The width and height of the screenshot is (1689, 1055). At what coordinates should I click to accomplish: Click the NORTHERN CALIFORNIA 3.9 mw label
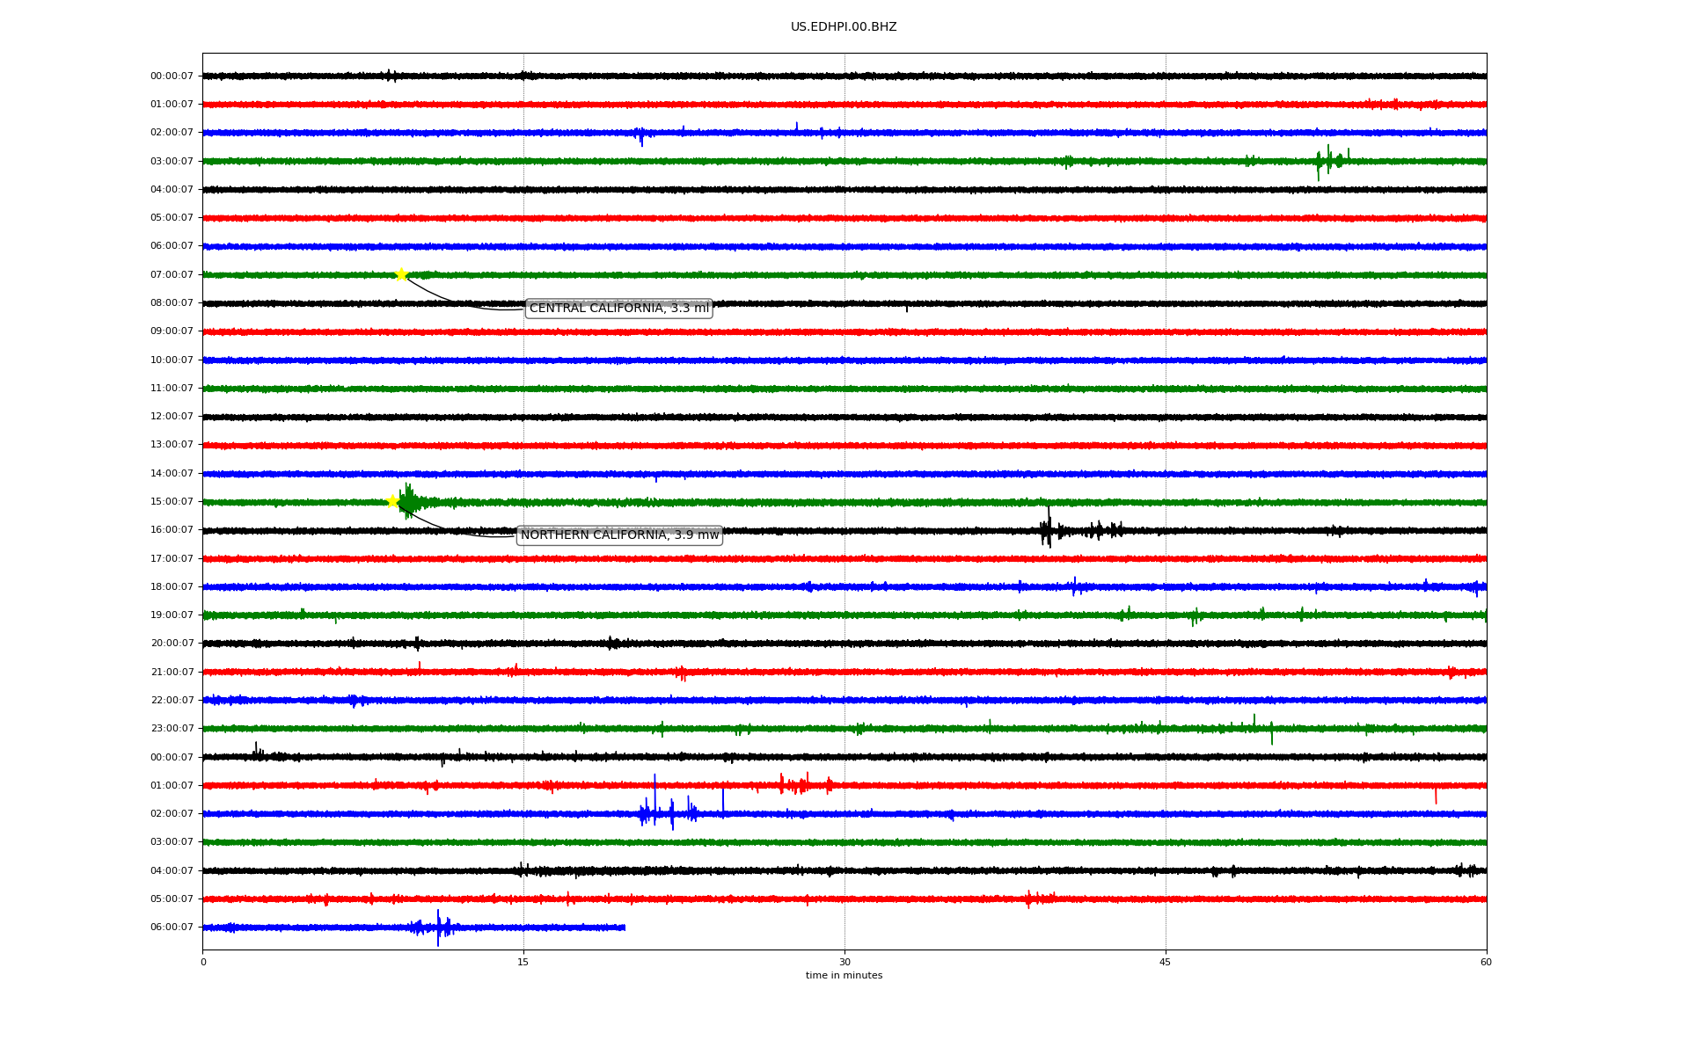click(x=619, y=535)
